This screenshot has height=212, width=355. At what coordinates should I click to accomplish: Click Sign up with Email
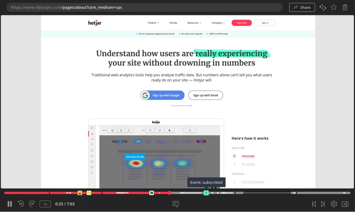205,95
